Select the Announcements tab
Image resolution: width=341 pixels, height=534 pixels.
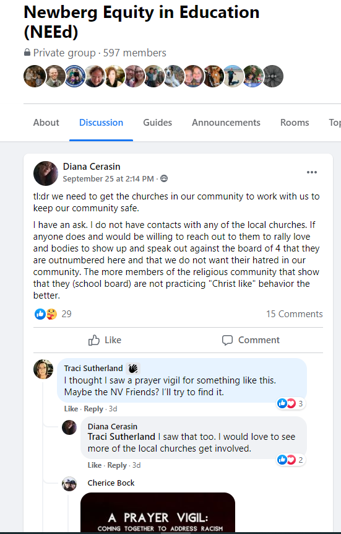pyautogui.click(x=226, y=122)
